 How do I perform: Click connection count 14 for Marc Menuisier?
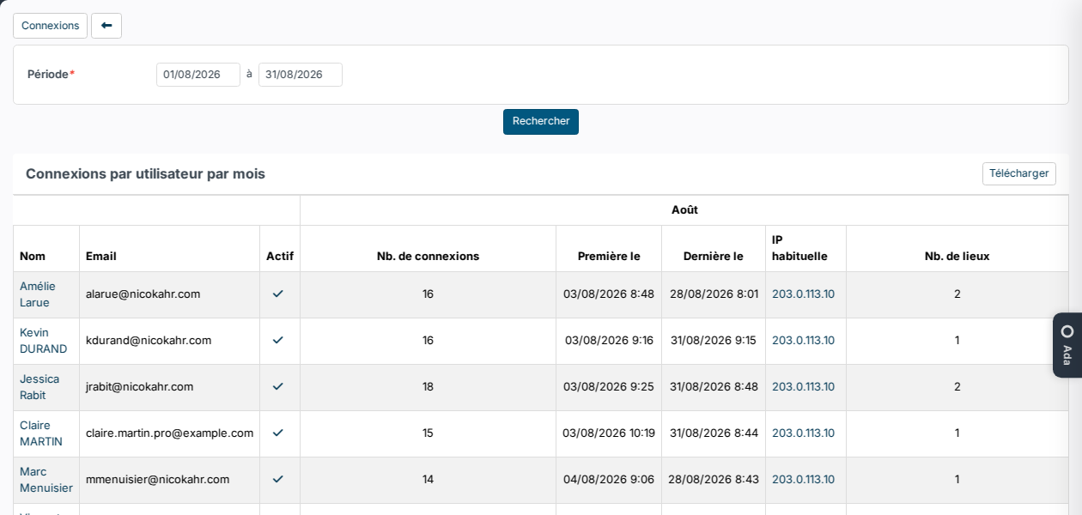tap(428, 479)
